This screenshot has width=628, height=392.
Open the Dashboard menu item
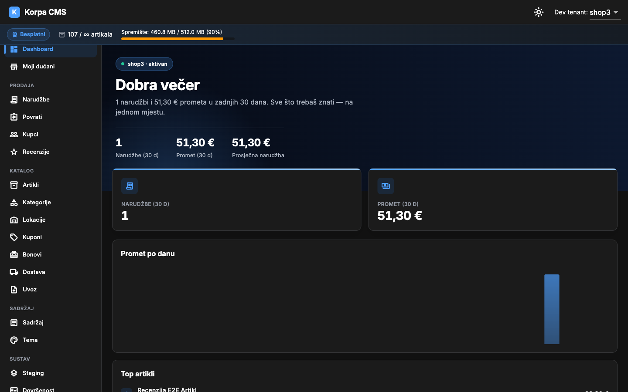click(51, 50)
